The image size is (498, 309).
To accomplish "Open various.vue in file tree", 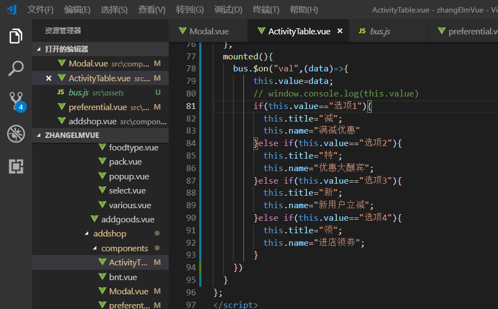I will pyautogui.click(x=100, y=205).
